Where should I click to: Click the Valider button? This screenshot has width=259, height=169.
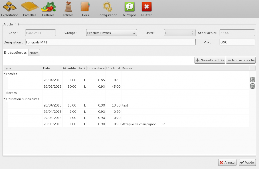click(247, 163)
